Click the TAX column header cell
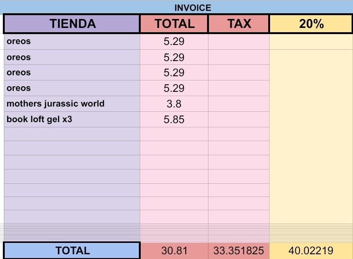 click(239, 24)
